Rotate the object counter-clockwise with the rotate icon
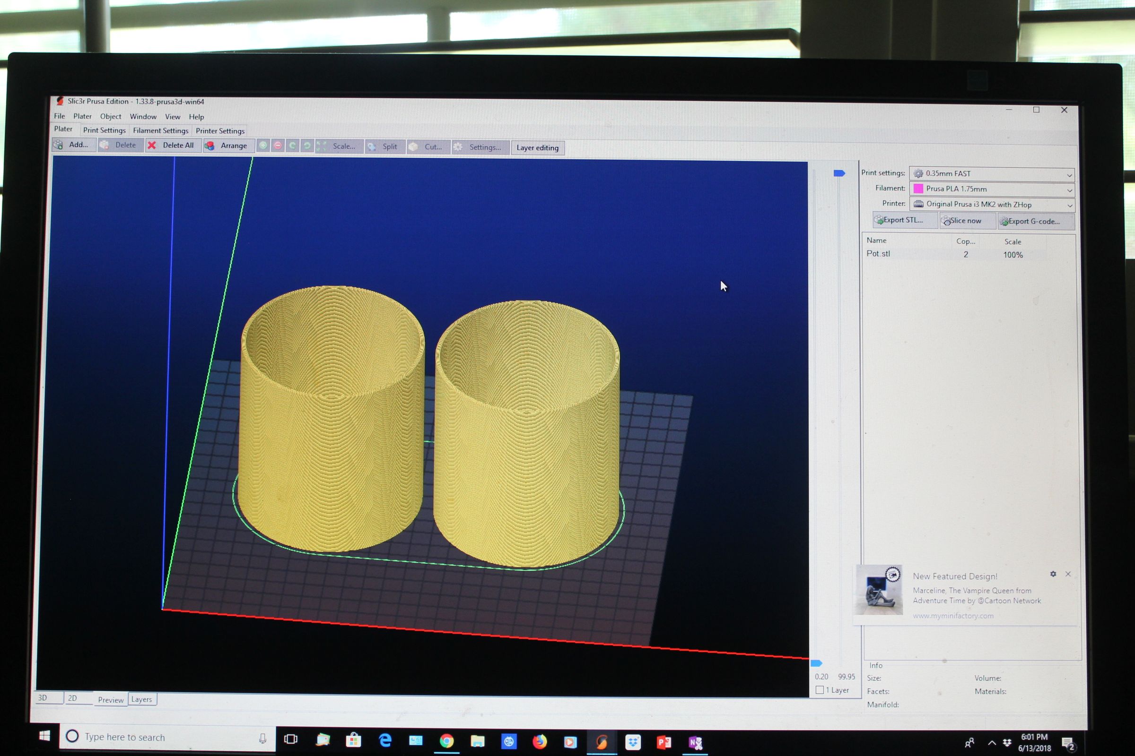Image resolution: width=1135 pixels, height=756 pixels. point(292,145)
